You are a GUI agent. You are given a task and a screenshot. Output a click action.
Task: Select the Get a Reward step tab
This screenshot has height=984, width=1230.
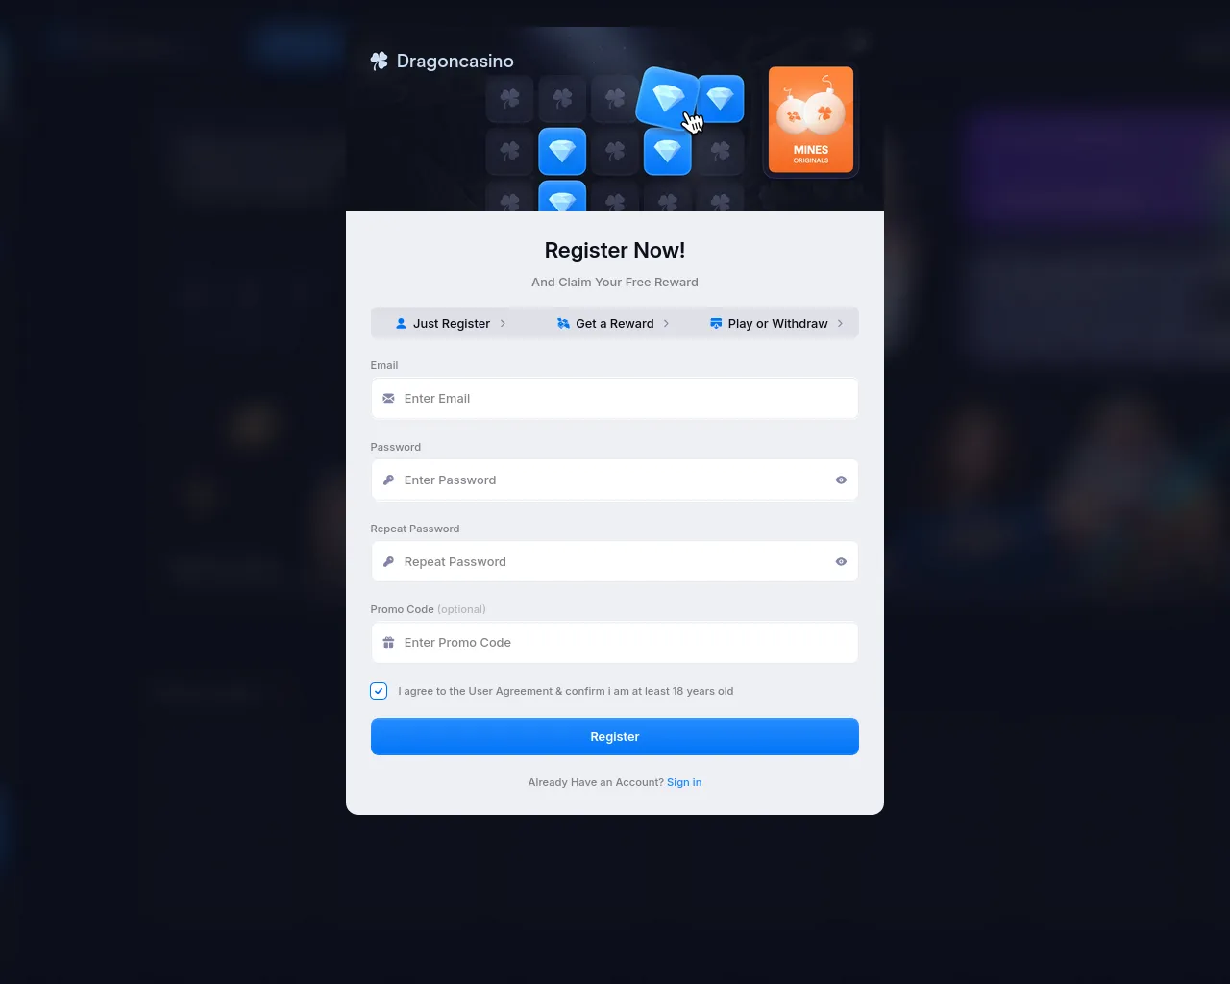pos(614,324)
